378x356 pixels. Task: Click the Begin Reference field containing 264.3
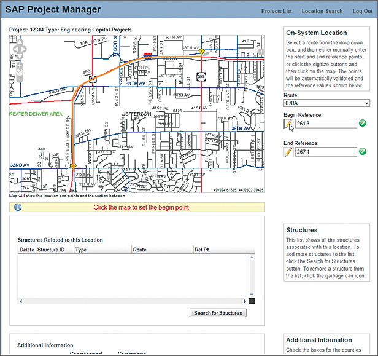coord(326,124)
